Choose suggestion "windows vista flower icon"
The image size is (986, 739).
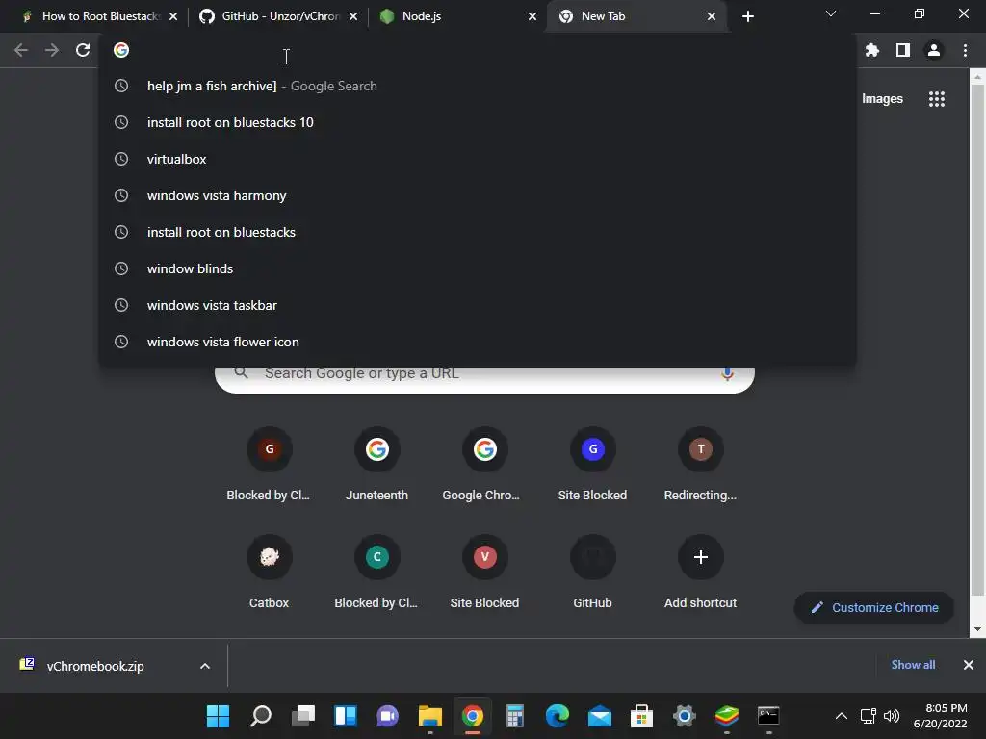pos(478,342)
